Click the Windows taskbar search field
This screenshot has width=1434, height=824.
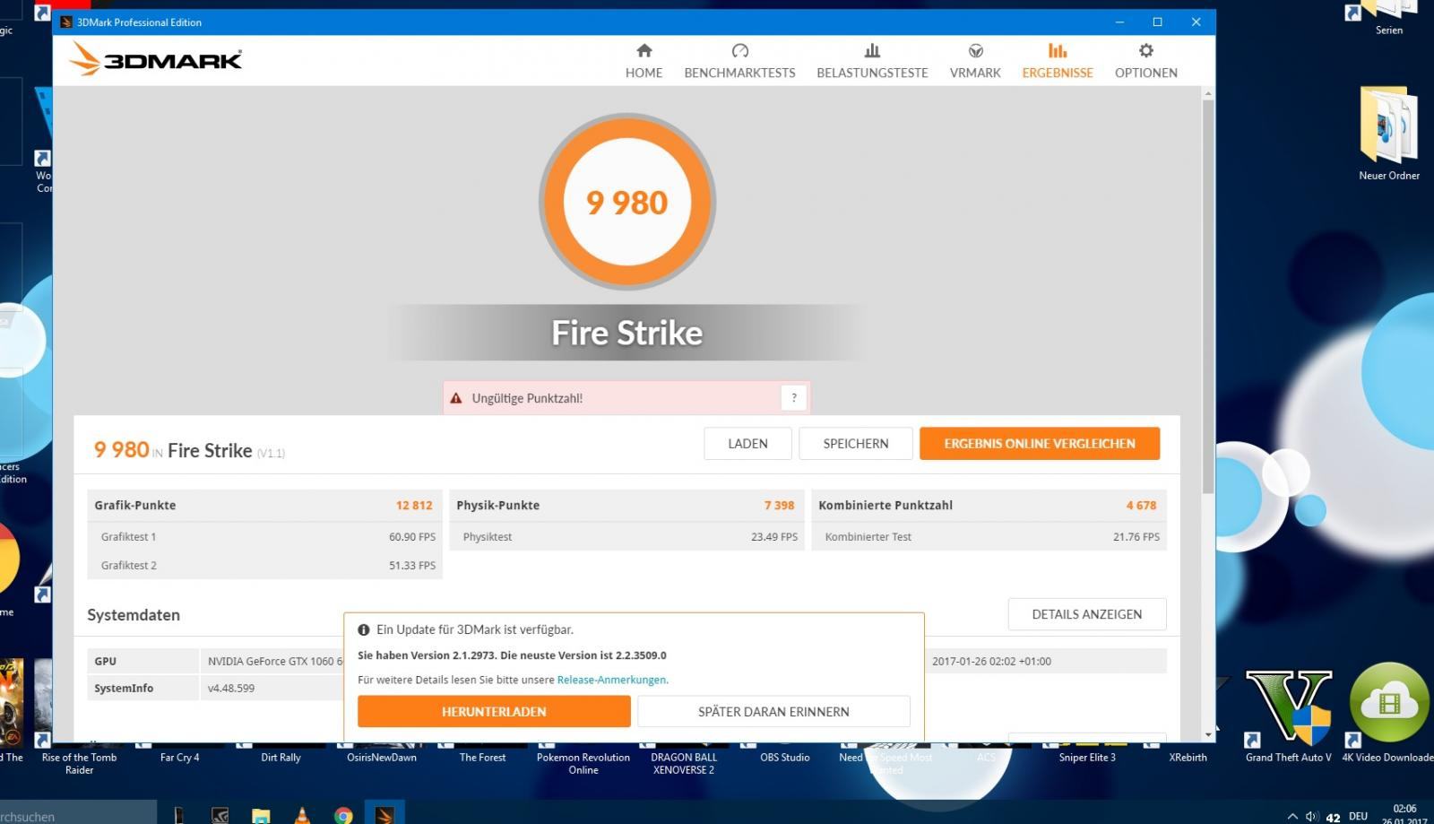pos(78,814)
